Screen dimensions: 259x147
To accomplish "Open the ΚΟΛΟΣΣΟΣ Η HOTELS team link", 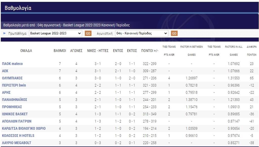I will tap(18, 136).
